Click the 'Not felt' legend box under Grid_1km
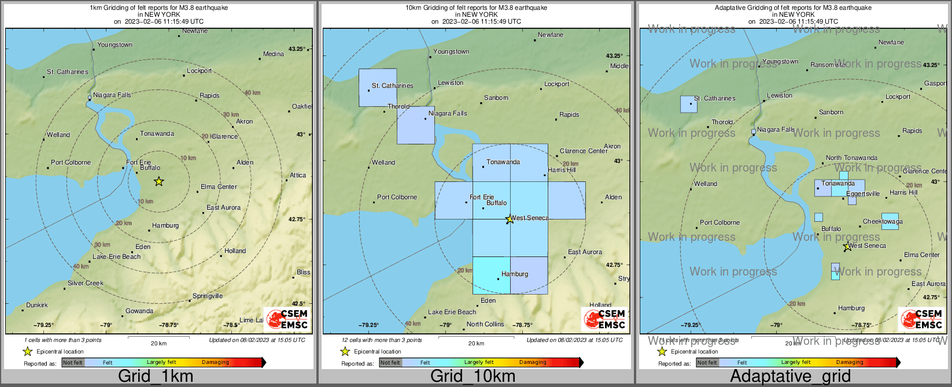952x387 pixels. 73,363
